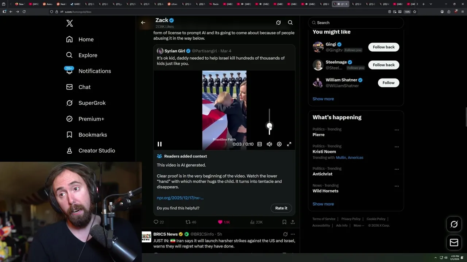467x262 pixels.
Task: Open options for the Kristi Noem trend
Action: pos(397,147)
